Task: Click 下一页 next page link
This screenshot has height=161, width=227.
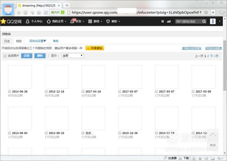Action: coord(214,56)
